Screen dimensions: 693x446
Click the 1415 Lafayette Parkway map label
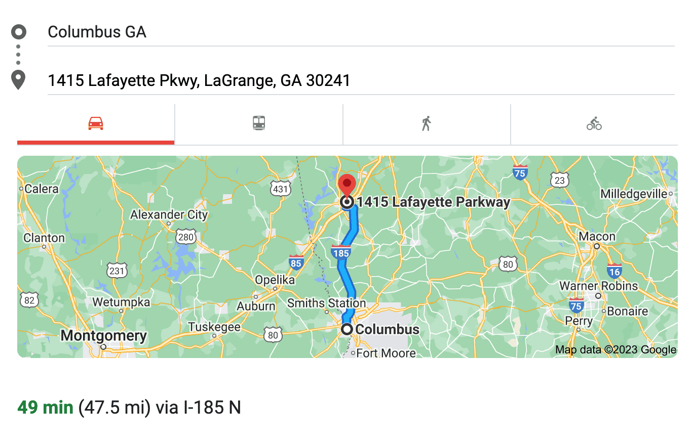(433, 202)
